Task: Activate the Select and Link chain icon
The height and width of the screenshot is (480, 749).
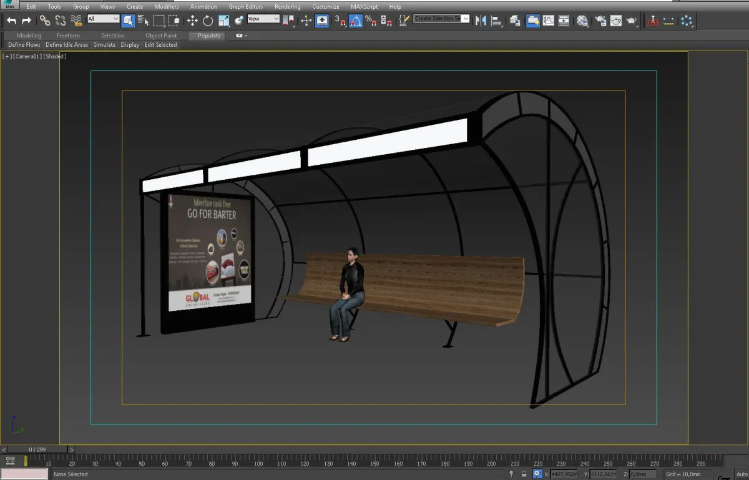Action: click(45, 21)
